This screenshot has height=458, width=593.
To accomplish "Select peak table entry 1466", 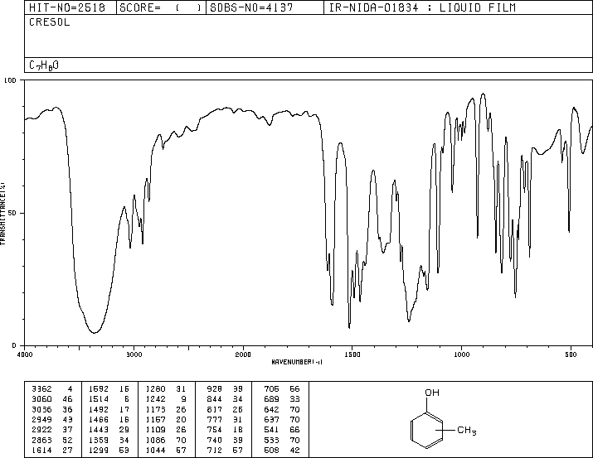I will click(x=99, y=419).
